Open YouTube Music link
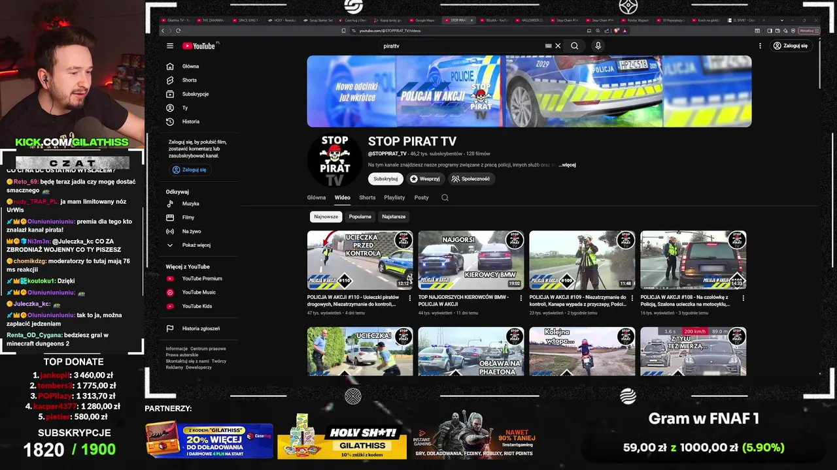This screenshot has width=837, height=470. coord(199,292)
